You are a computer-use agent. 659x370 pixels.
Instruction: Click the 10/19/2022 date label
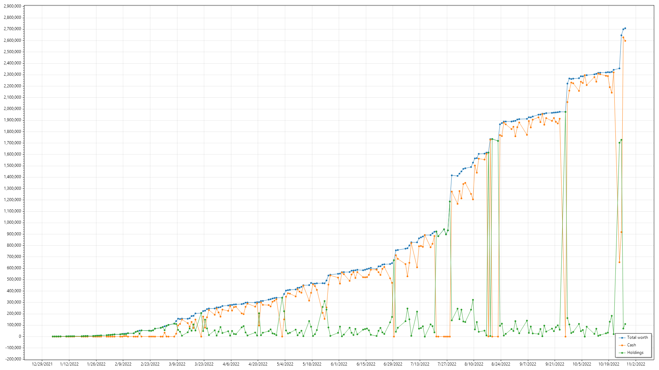[609, 364]
